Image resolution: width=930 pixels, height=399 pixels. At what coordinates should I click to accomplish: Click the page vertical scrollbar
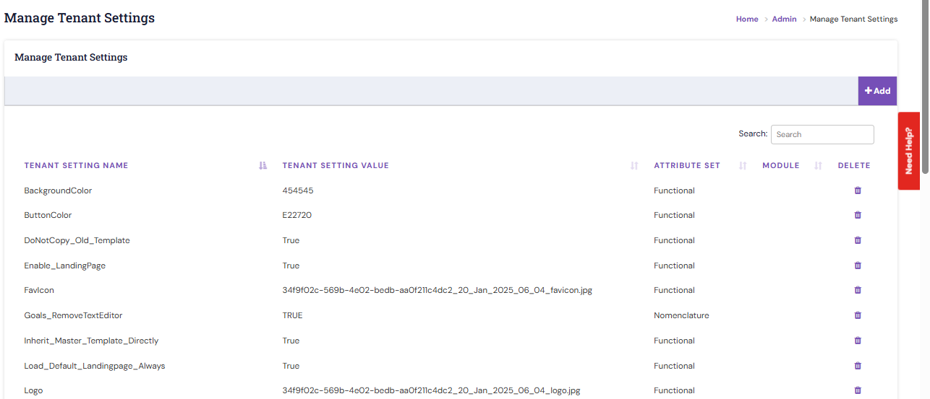(925, 87)
